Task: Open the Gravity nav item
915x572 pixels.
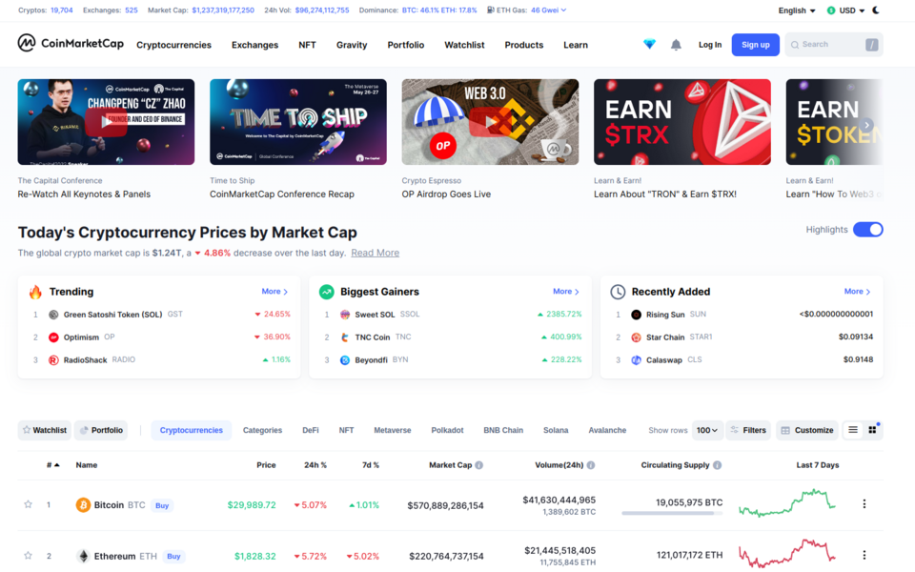Action: pyautogui.click(x=352, y=45)
